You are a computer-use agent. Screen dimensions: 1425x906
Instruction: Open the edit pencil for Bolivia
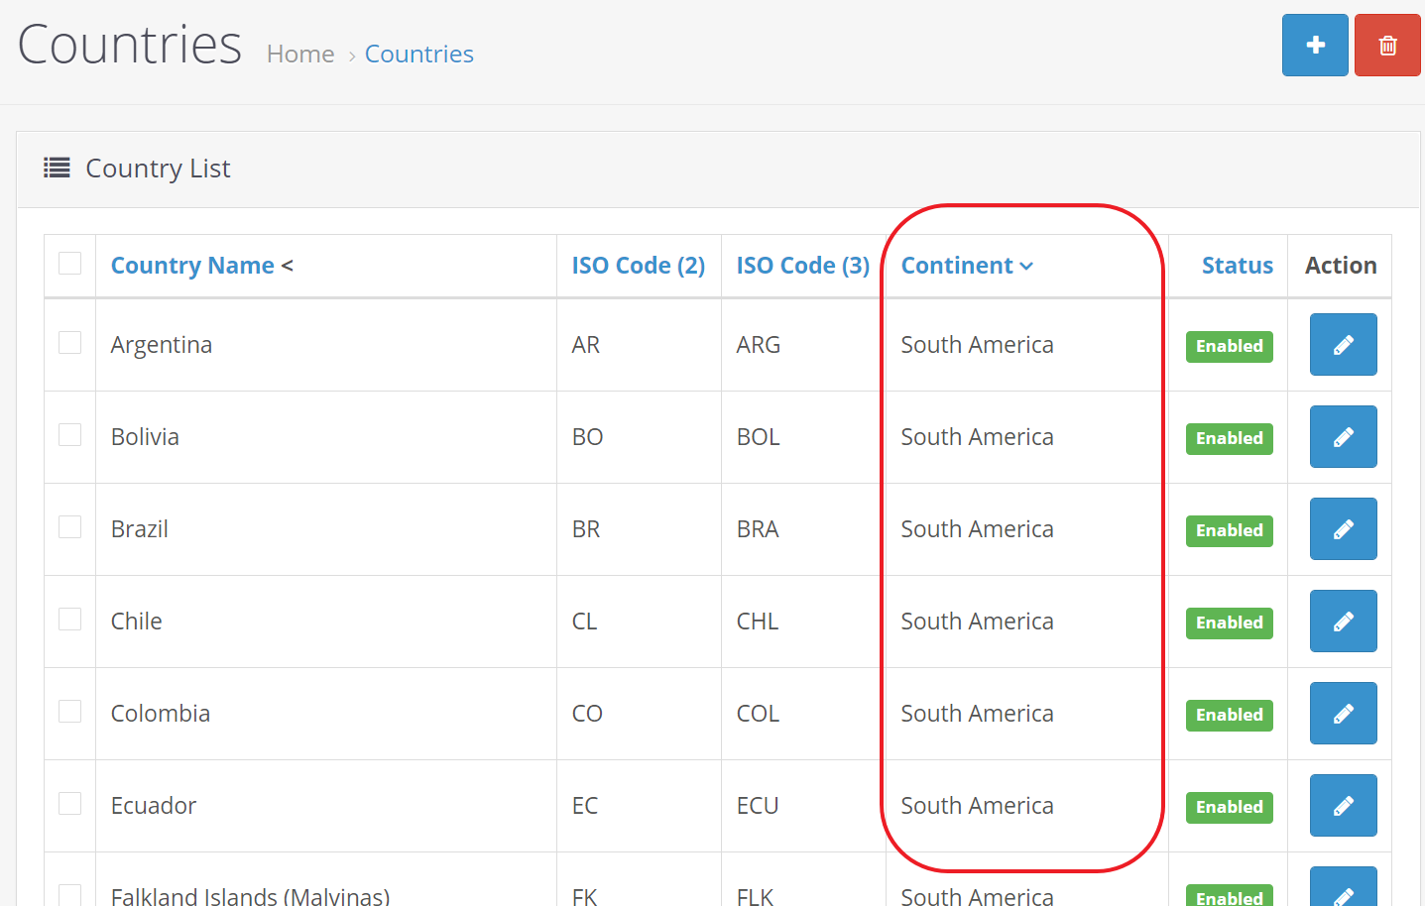click(1343, 437)
